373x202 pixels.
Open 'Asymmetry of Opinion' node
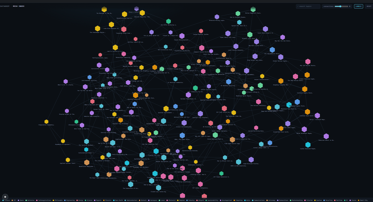click(63, 141)
